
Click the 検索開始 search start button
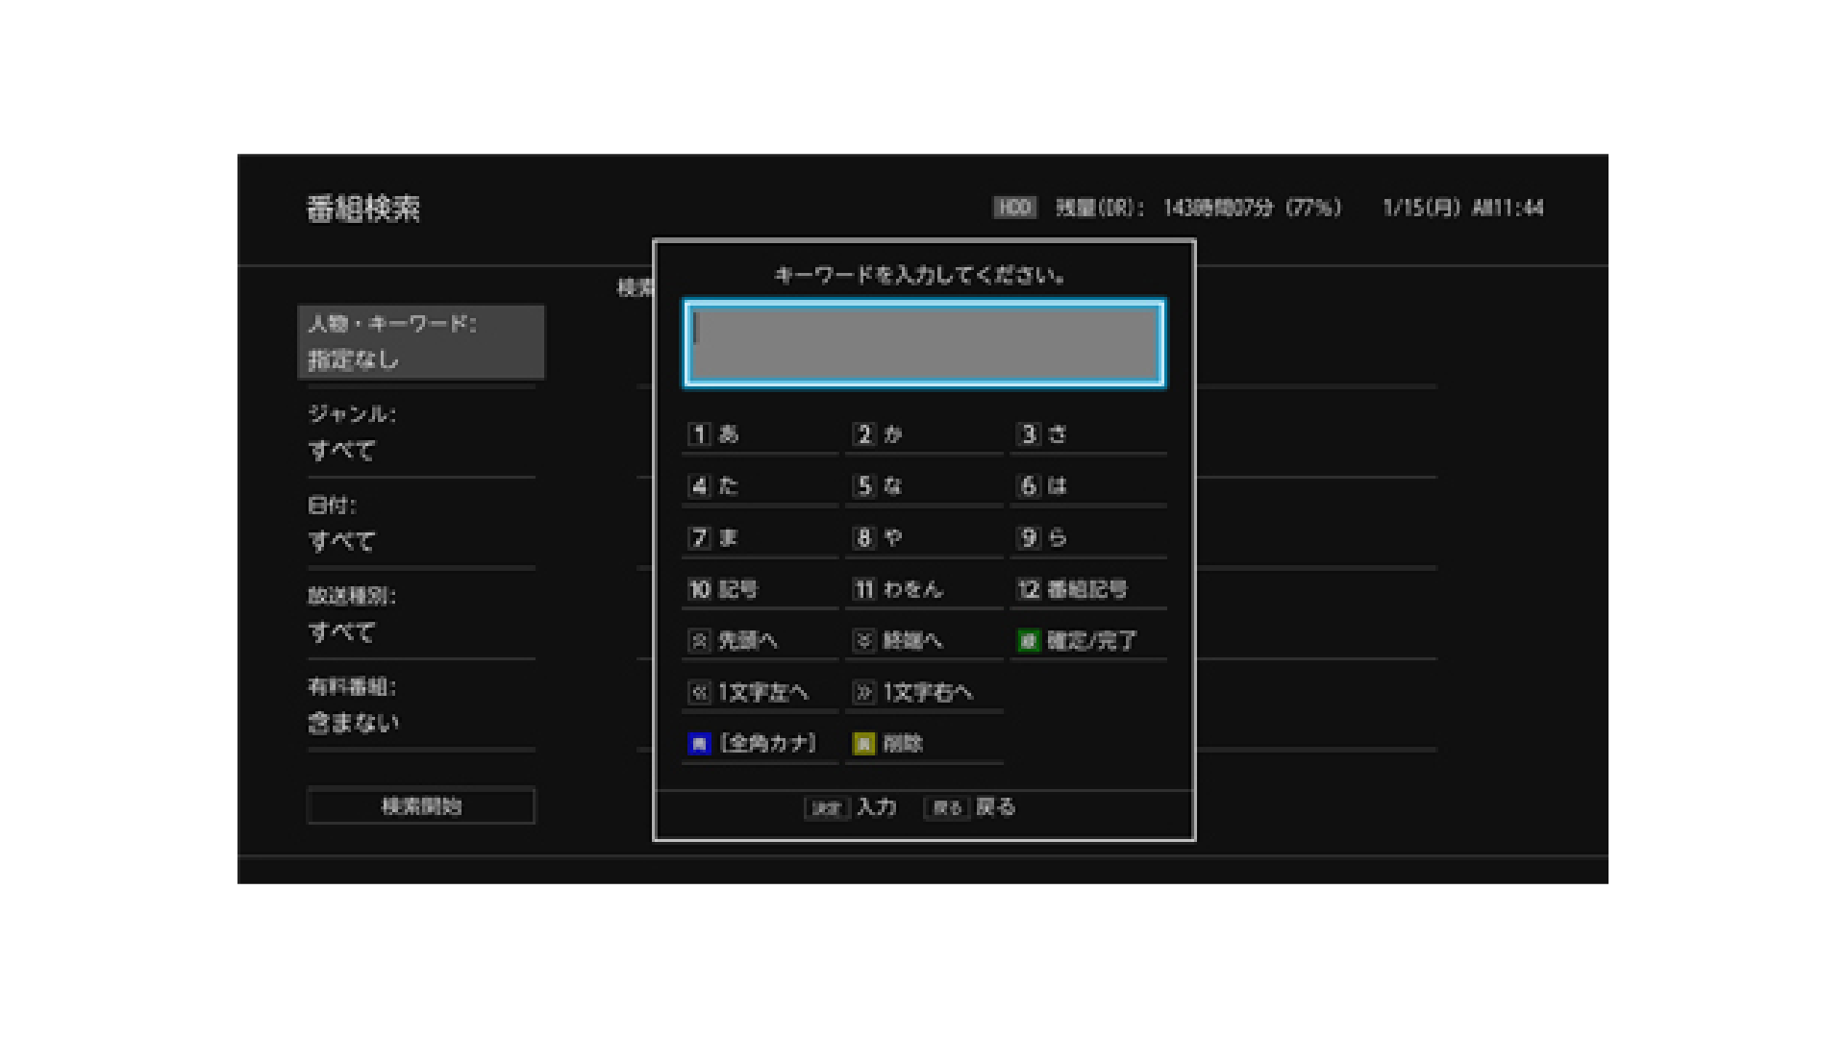coord(421,805)
